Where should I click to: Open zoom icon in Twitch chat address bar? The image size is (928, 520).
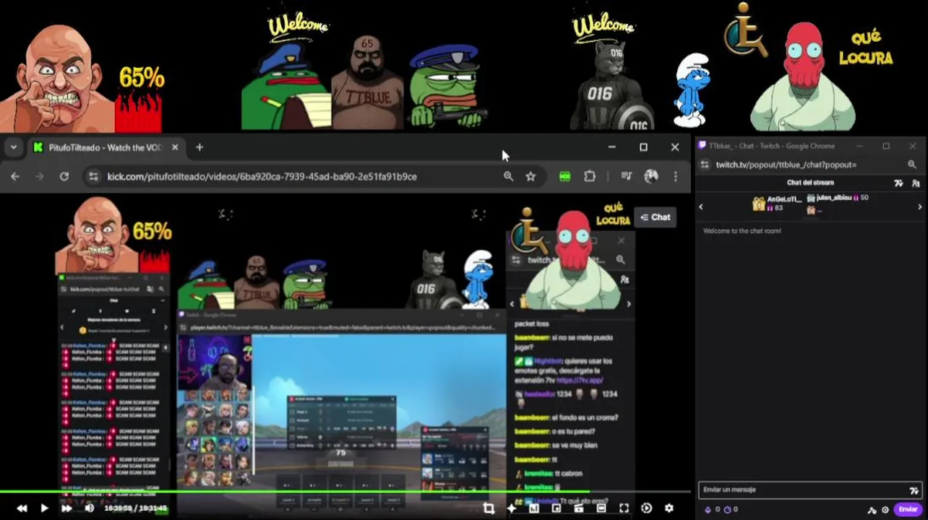pyautogui.click(x=912, y=165)
